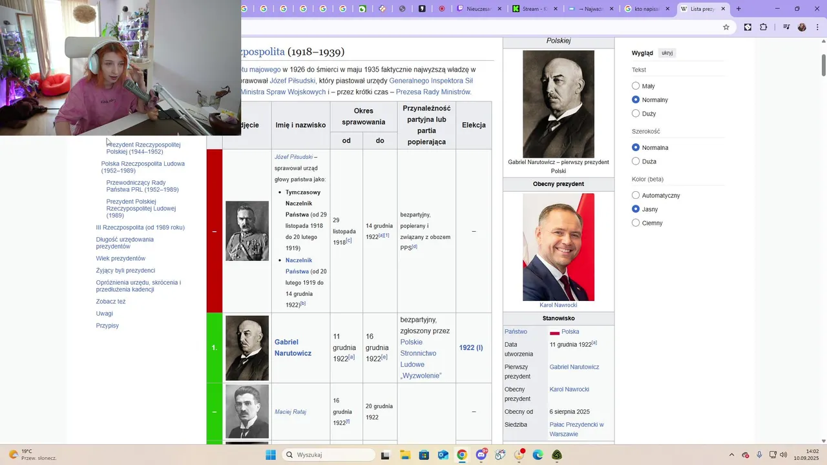Bookmark this page with the star icon

click(x=726, y=27)
